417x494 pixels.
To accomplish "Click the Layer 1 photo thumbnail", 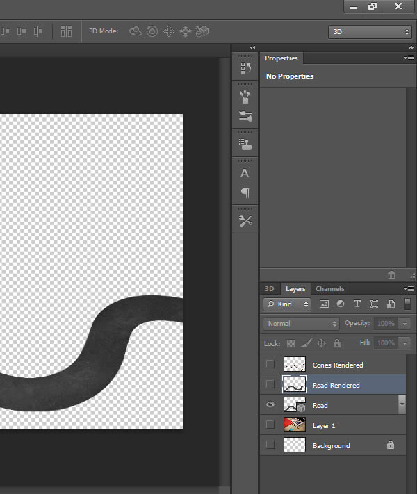I will point(295,425).
